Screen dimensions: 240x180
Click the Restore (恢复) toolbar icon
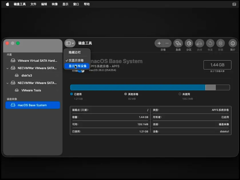click(210, 43)
